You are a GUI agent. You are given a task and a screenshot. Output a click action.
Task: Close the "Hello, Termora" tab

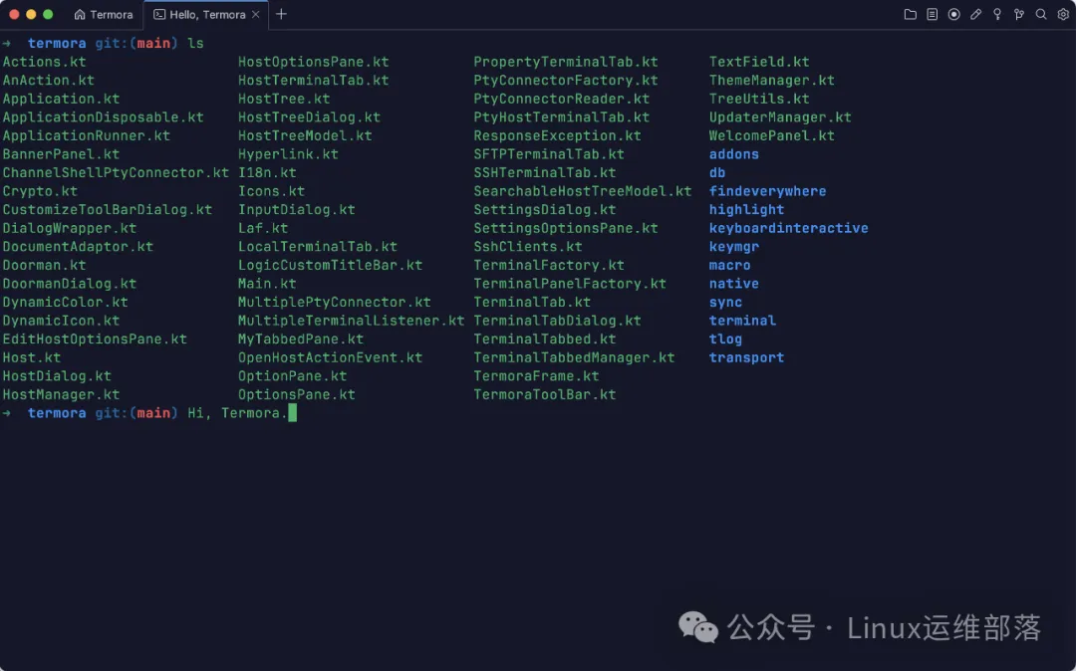[255, 15]
